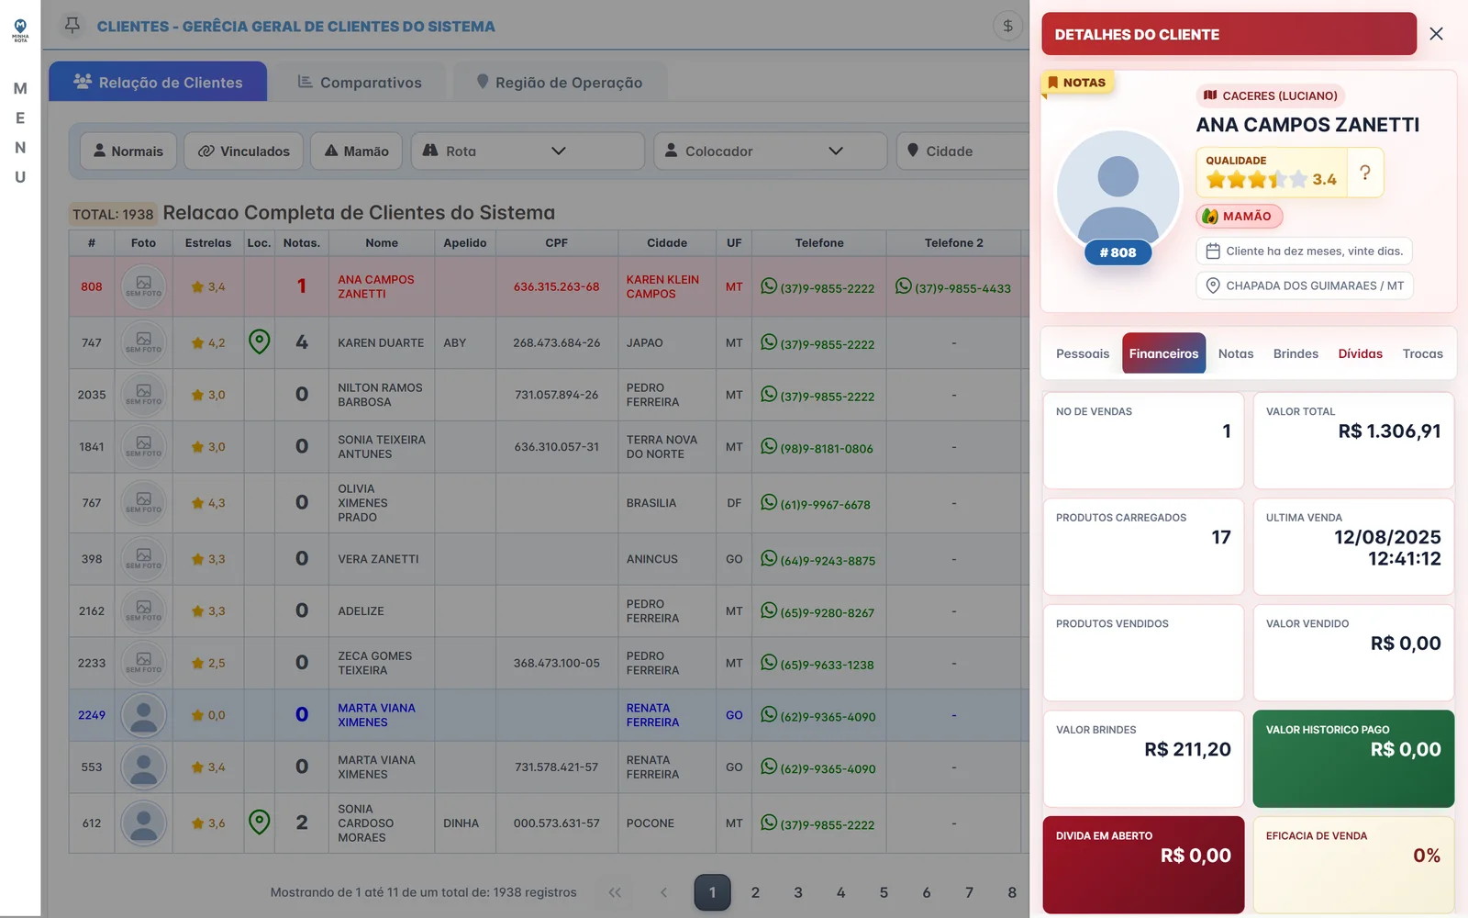Go to first page of results
The height and width of the screenshot is (918, 1468).
pos(615,892)
